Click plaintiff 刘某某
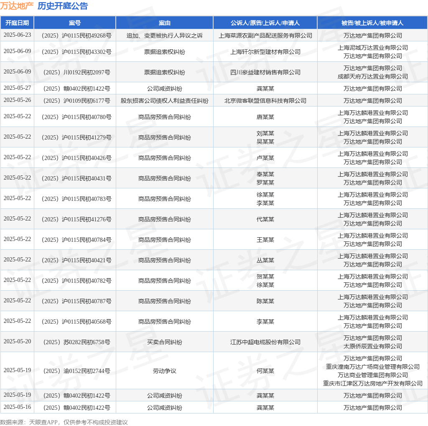This screenshot has height=426, width=428. [x=265, y=133]
